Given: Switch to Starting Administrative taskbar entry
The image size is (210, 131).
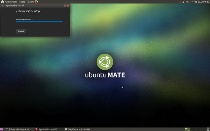Looking at the screenshot, I should click(x=78, y=129).
